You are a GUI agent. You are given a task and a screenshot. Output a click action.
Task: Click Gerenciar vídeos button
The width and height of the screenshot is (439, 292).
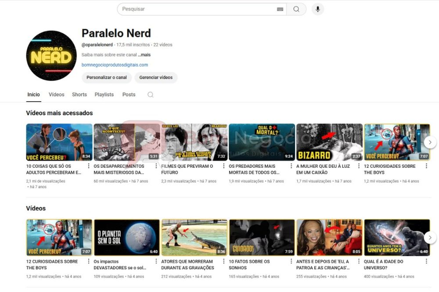coord(156,77)
